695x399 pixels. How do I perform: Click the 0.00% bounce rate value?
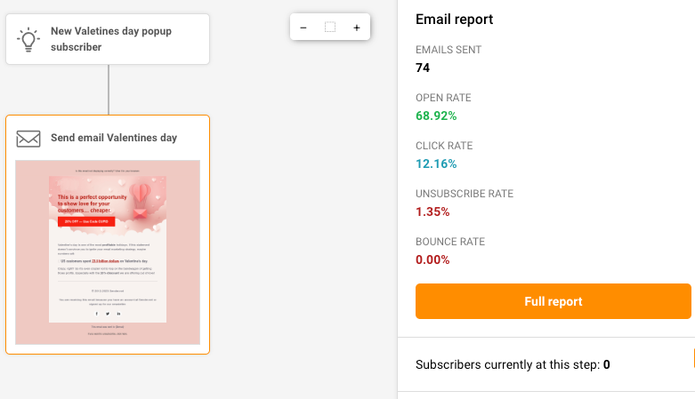(x=434, y=259)
